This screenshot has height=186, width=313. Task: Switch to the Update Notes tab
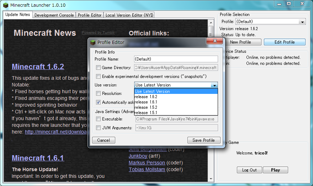pyautogui.click(x=17, y=15)
